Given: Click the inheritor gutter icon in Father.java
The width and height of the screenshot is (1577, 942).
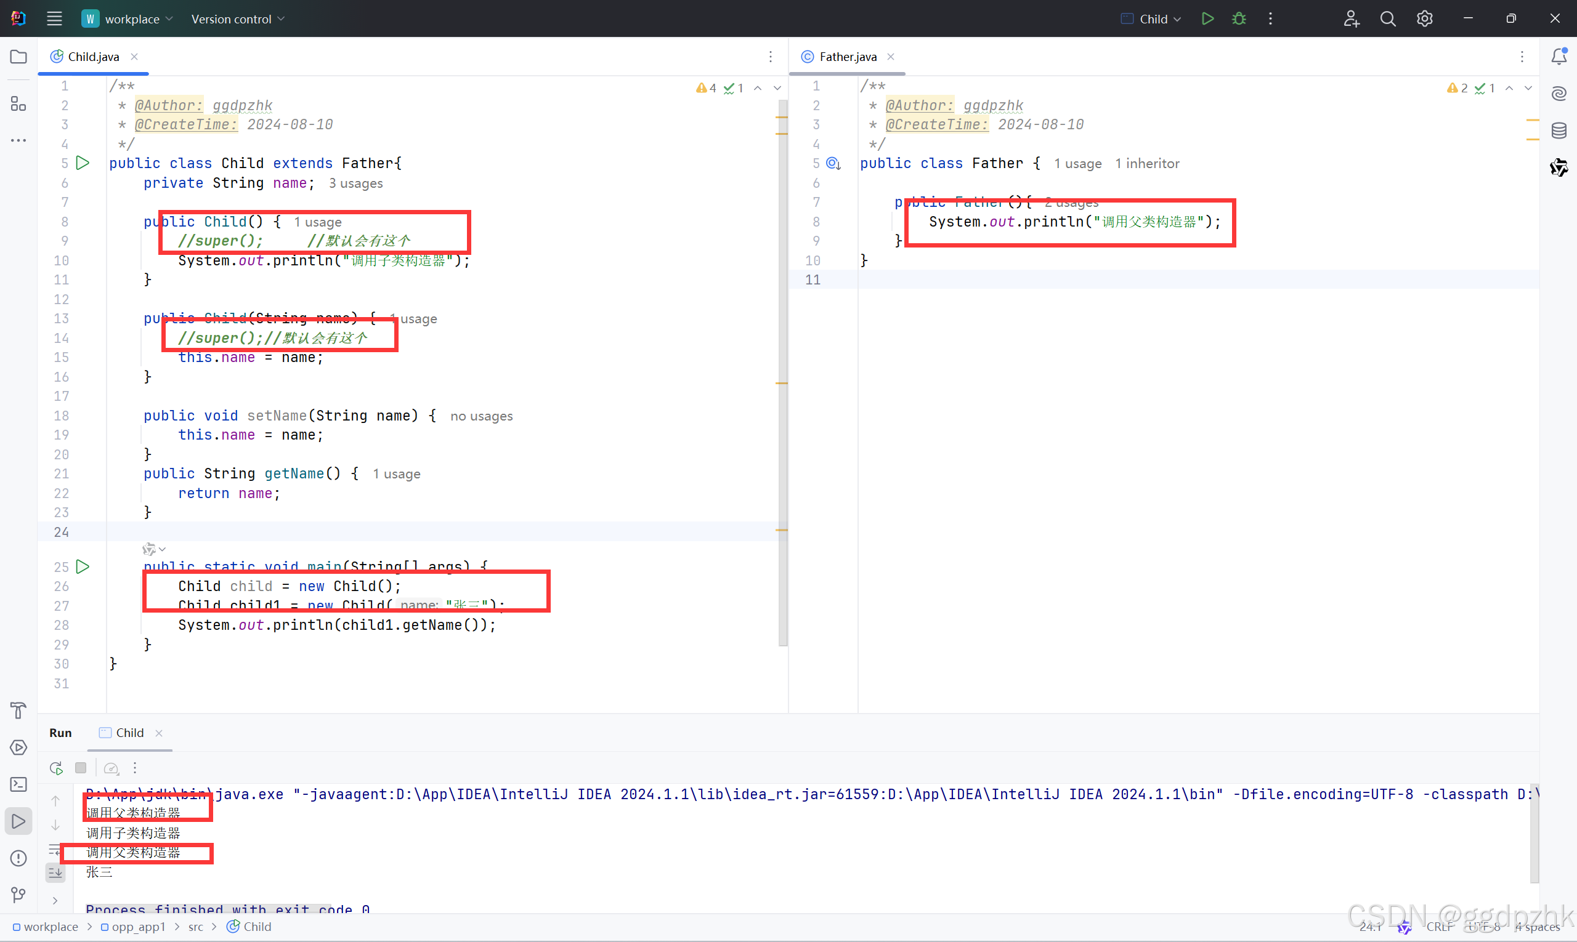Looking at the screenshot, I should tap(833, 163).
